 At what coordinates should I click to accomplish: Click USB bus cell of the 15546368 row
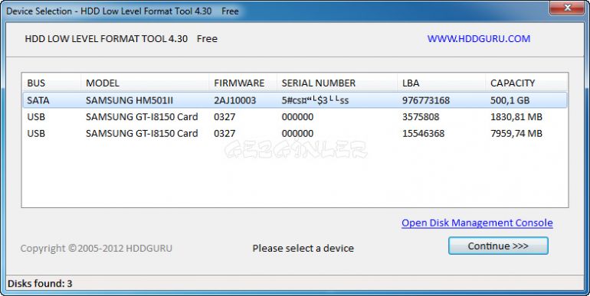point(36,133)
